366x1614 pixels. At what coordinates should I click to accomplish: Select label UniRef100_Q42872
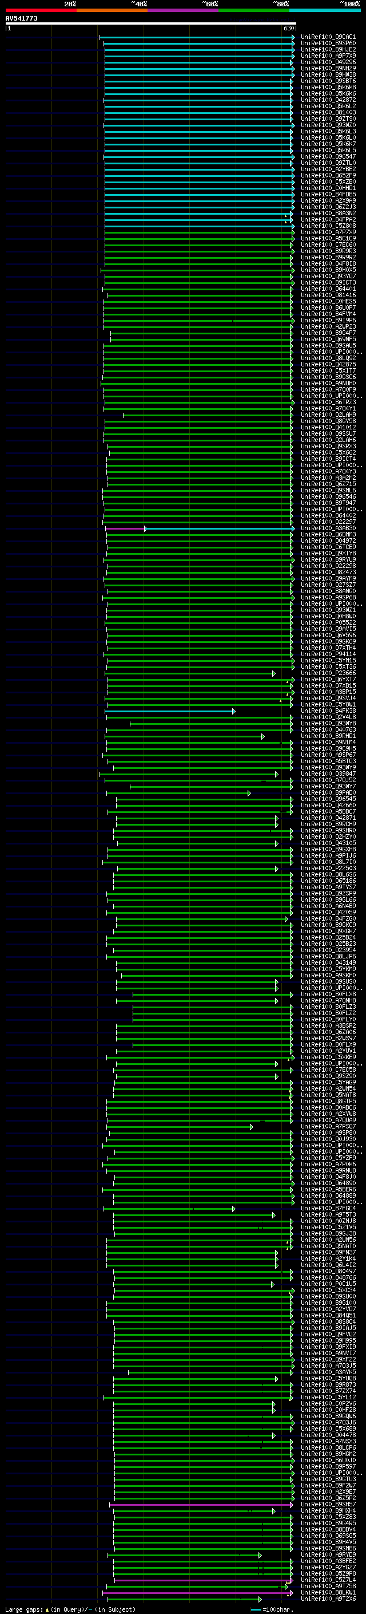point(328,100)
